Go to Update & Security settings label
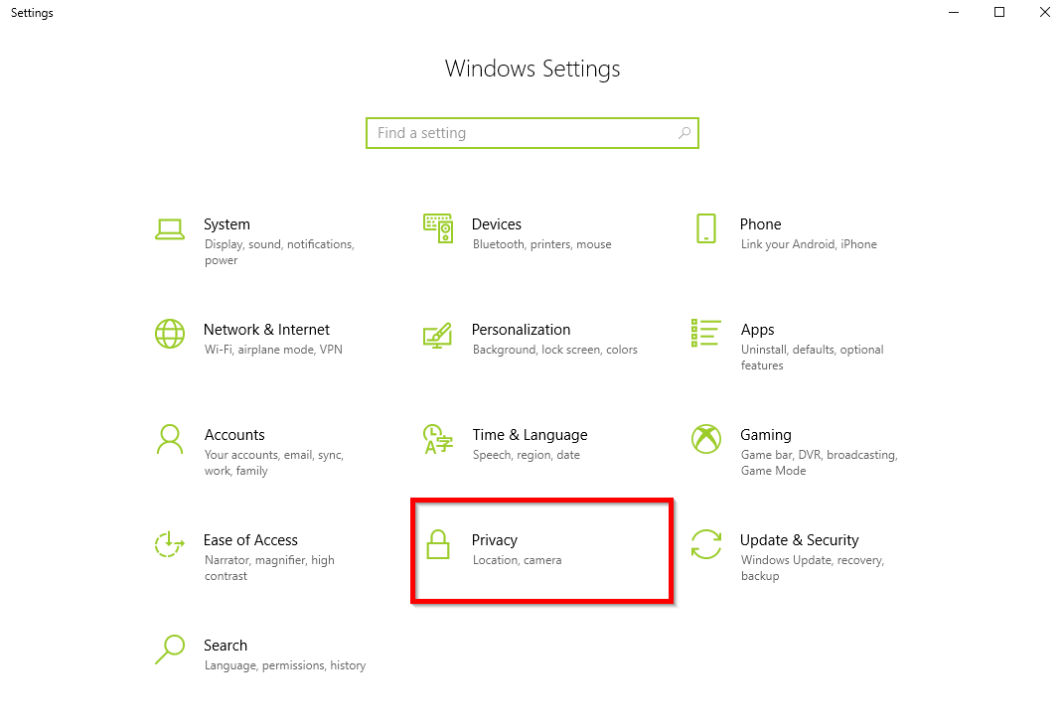This screenshot has width=1063, height=726. (x=799, y=540)
